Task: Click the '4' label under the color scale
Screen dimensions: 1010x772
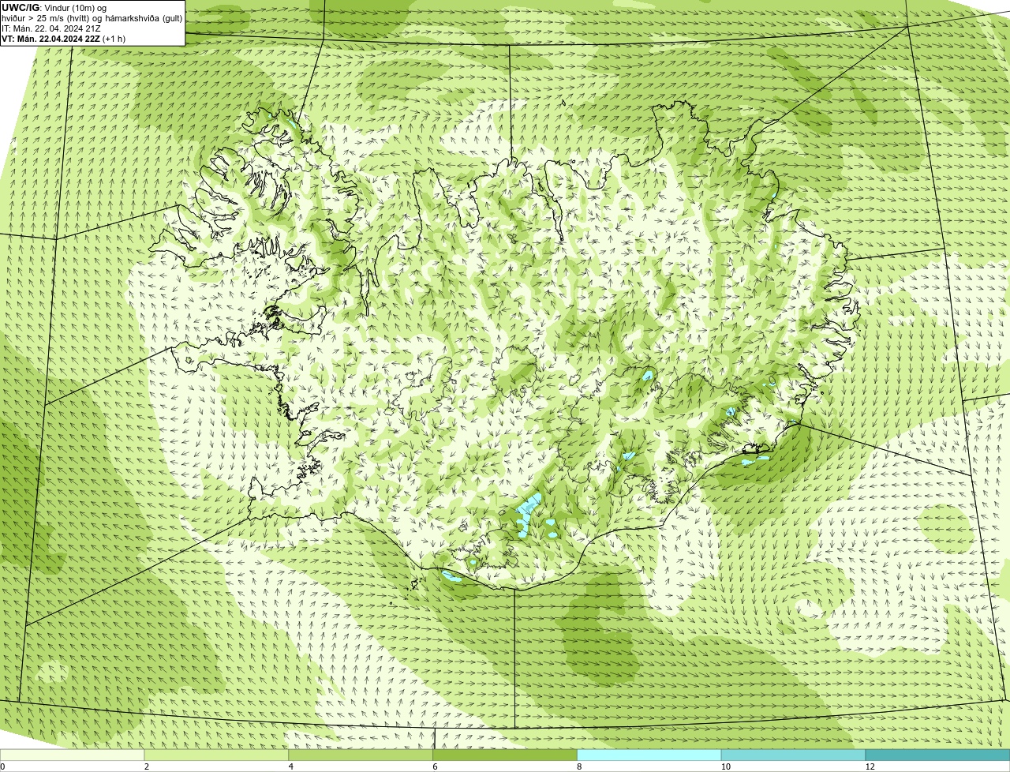Action: [291, 766]
